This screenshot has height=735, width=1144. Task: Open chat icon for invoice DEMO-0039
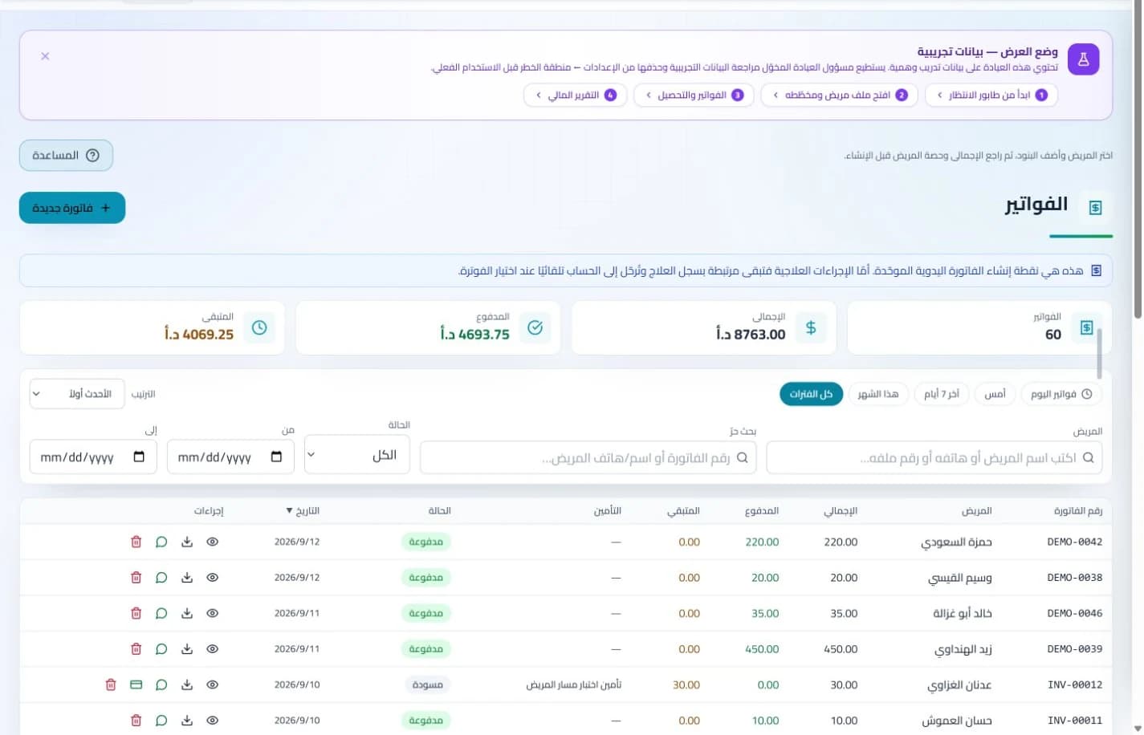click(161, 649)
